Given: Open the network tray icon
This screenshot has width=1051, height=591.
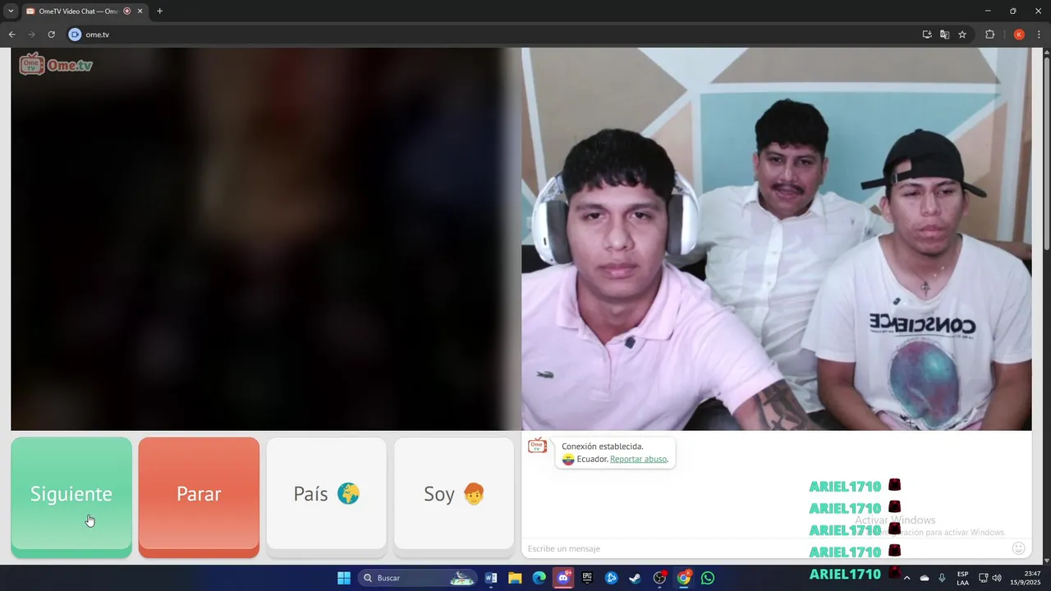Looking at the screenshot, I should (x=984, y=578).
